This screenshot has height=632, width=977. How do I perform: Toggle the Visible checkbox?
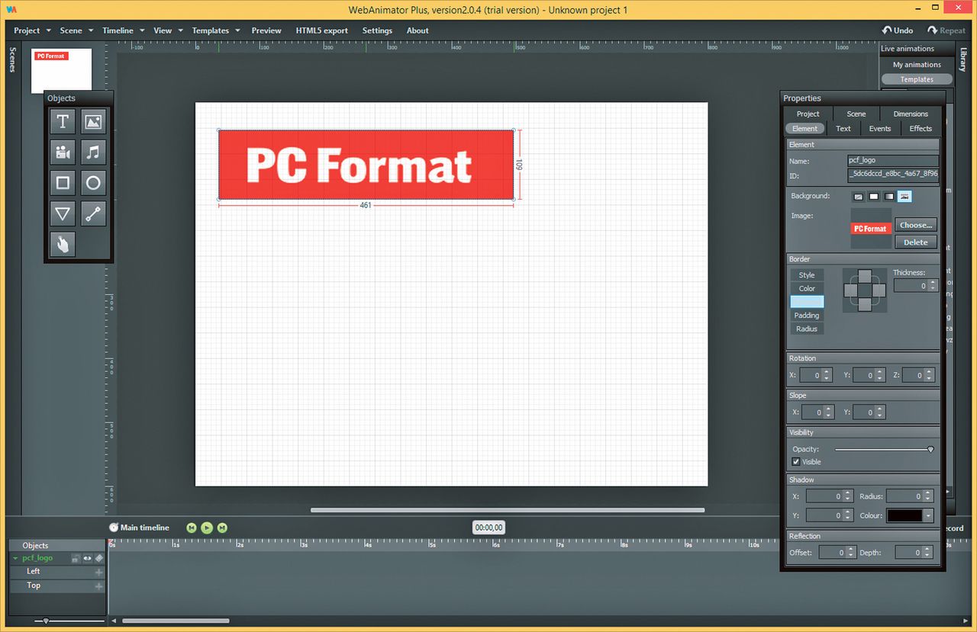pyautogui.click(x=796, y=462)
